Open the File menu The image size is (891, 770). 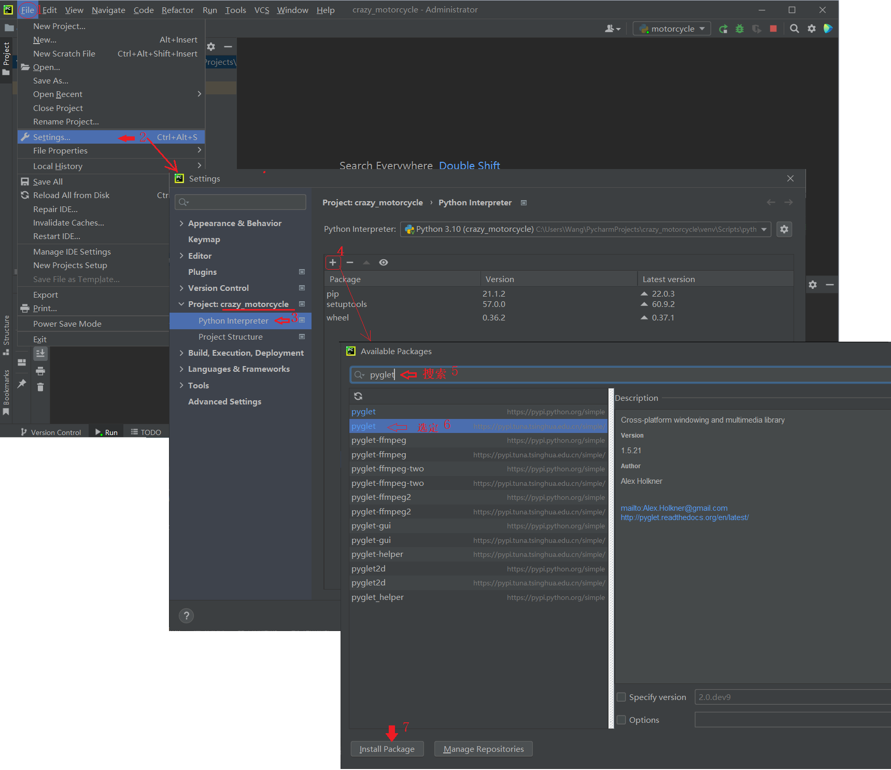click(x=27, y=10)
